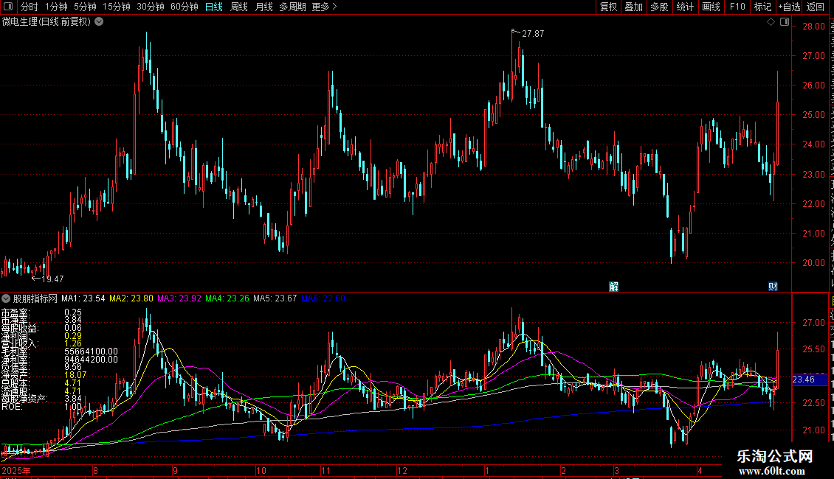Click the 18.07 value in indicator list
Viewport: 834px width, 479px height.
(75, 375)
